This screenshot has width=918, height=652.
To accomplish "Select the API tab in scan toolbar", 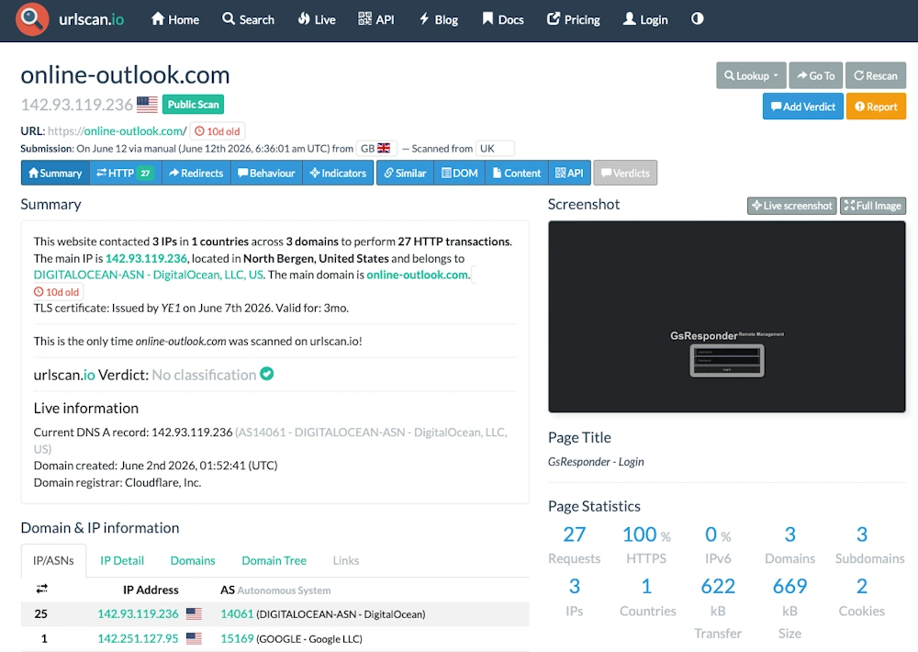I will click(569, 173).
